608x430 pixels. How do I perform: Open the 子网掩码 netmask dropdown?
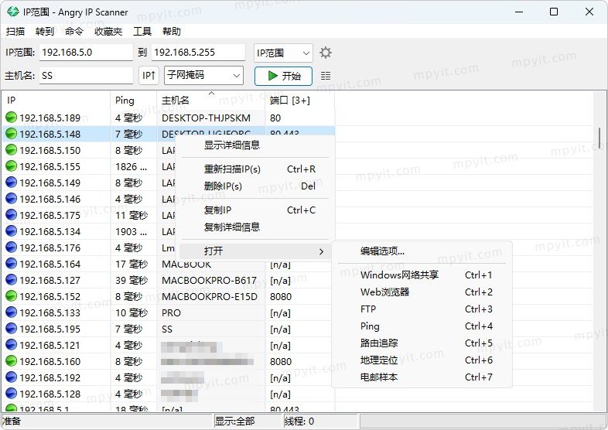click(x=204, y=75)
